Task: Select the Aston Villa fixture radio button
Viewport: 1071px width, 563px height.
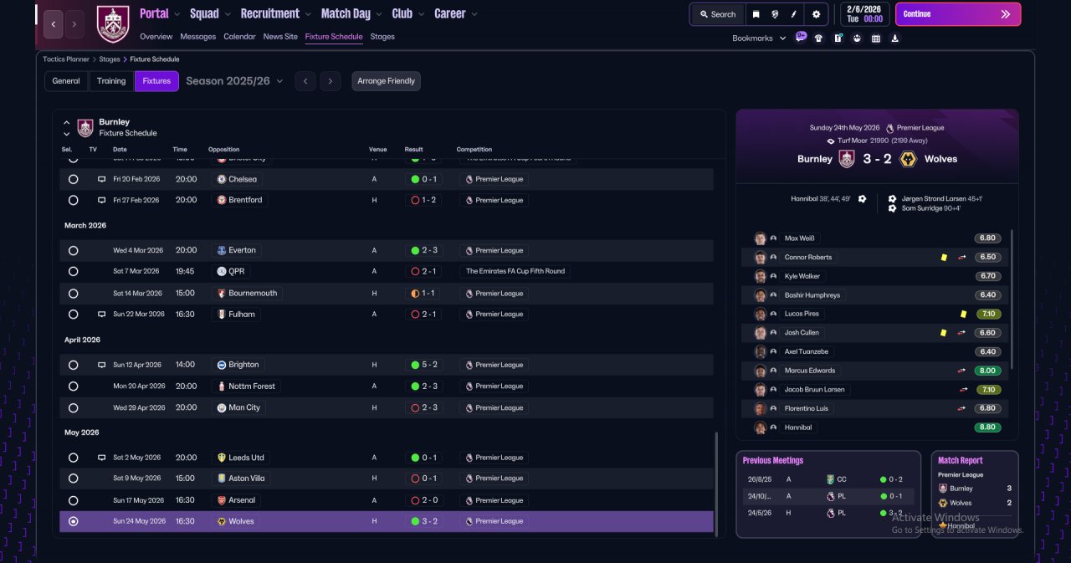Action: click(x=74, y=479)
